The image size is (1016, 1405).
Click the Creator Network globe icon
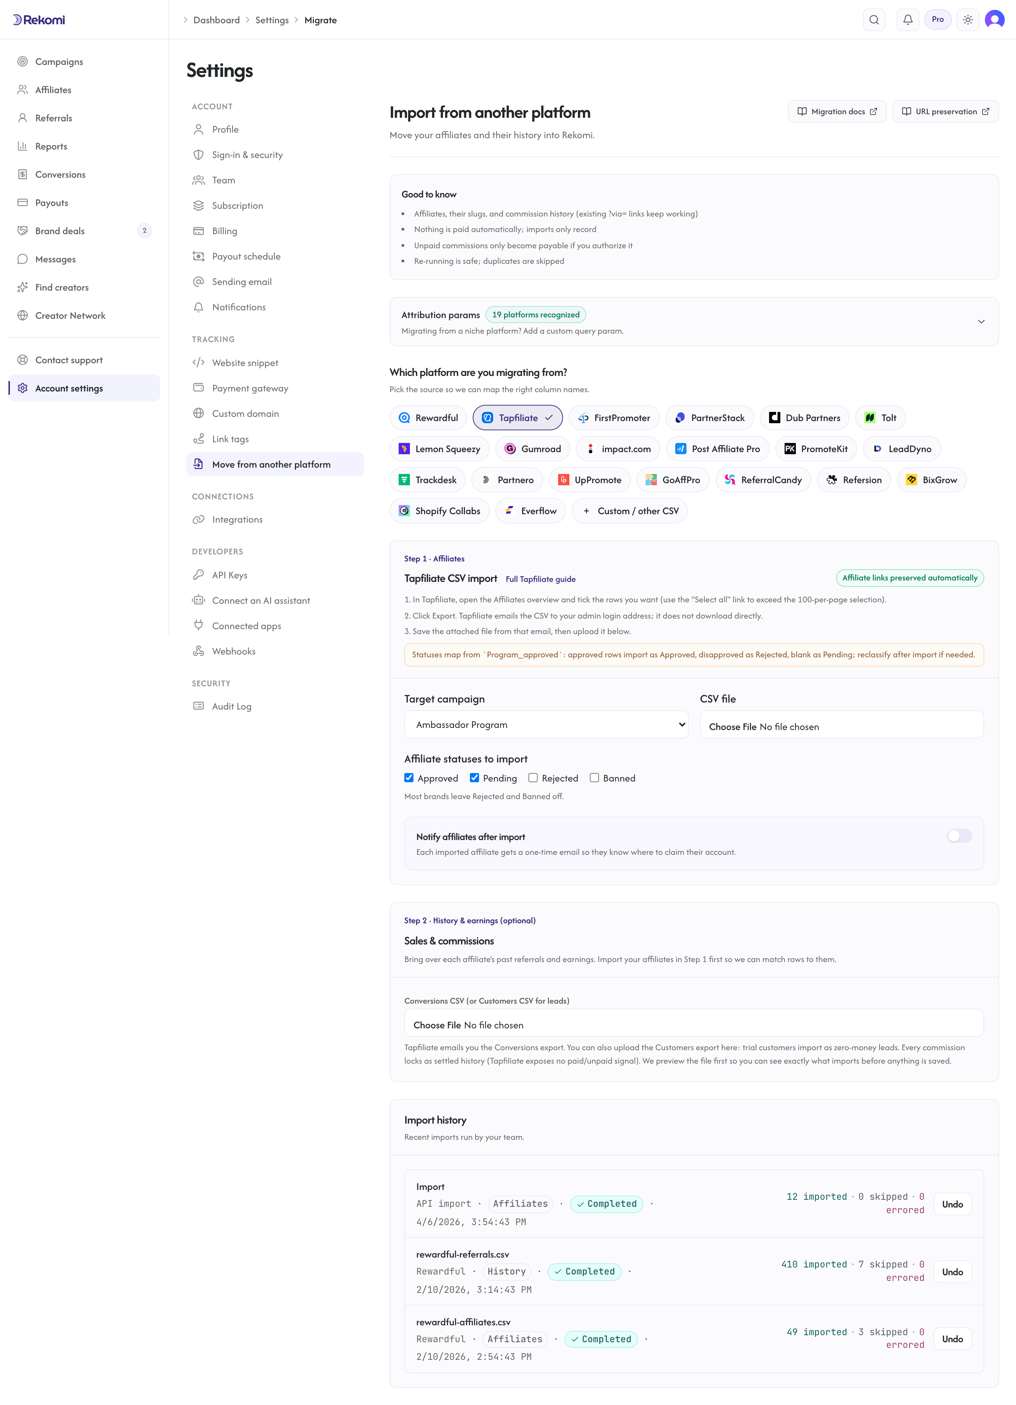click(x=23, y=315)
